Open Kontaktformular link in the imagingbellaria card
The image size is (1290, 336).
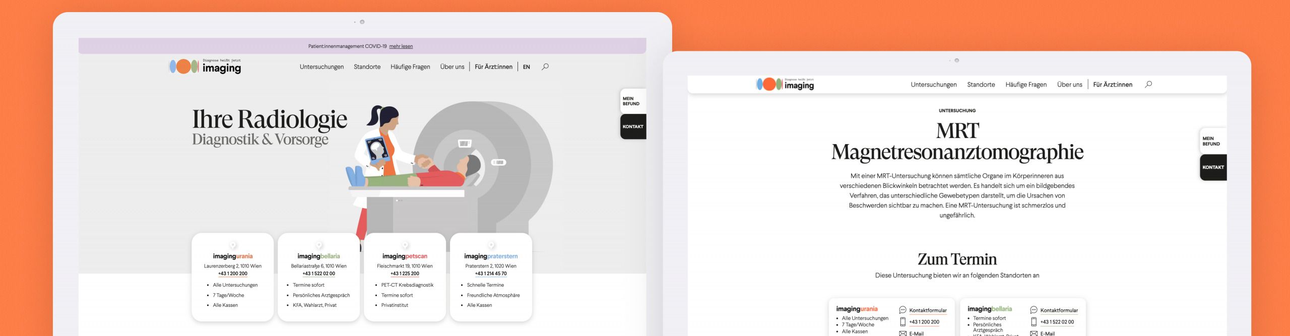(x=1059, y=310)
